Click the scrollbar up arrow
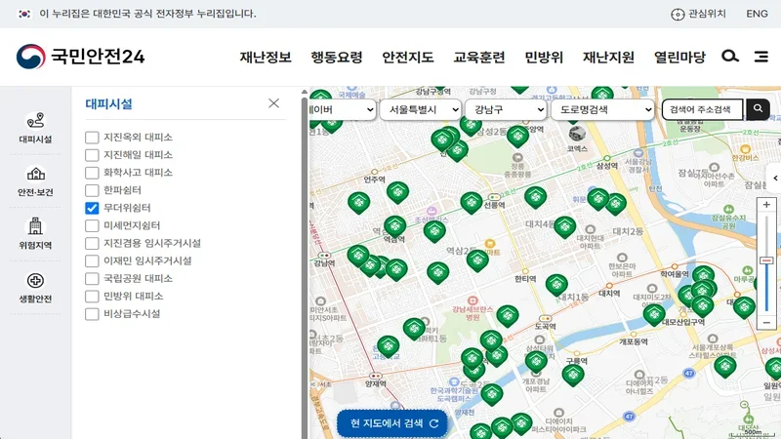 coord(305,92)
